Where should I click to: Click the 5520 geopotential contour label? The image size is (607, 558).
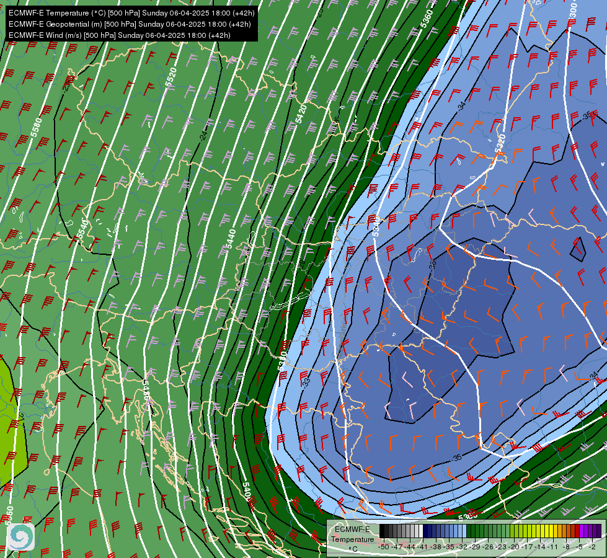[x=171, y=77]
